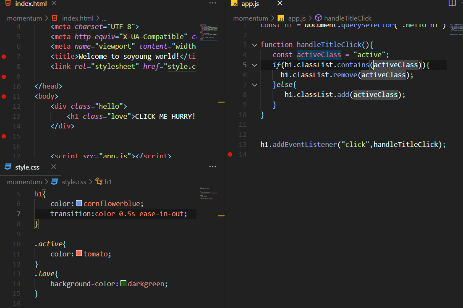
Task: Click HTML5 icon on index.html tab
Action: [8, 3]
